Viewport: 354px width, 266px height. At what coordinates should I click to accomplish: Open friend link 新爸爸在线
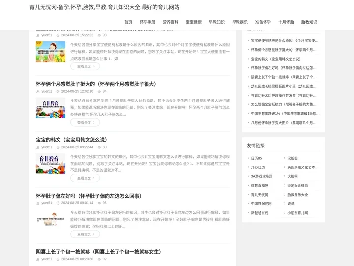click(x=260, y=213)
